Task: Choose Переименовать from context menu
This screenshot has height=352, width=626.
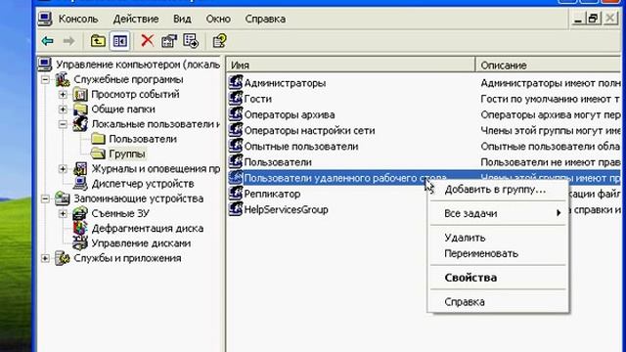Action: pos(498,253)
